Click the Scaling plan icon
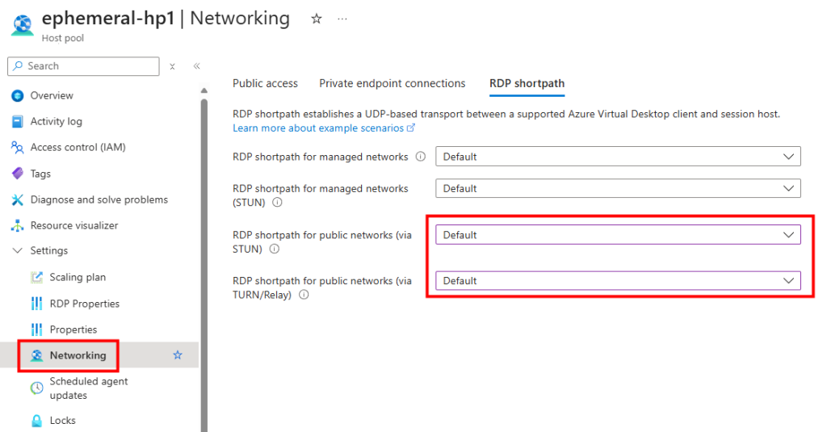Viewport: 827px width, 432px height. (37, 277)
